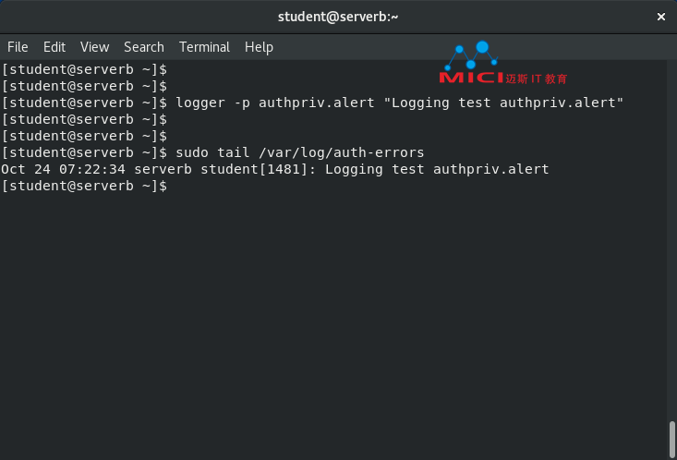Image resolution: width=677 pixels, height=460 pixels.
Task: Click the quoted "Logging test authpriv.alert" string
Action: tap(503, 103)
